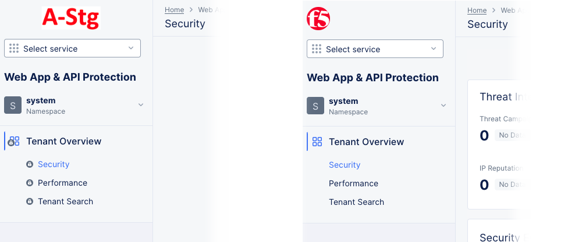Click the F5 logo in right panel

click(x=318, y=19)
